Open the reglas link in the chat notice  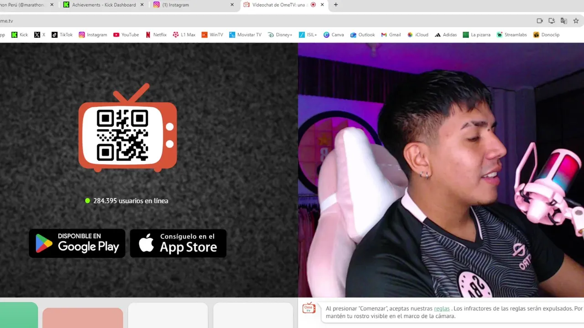442,308
